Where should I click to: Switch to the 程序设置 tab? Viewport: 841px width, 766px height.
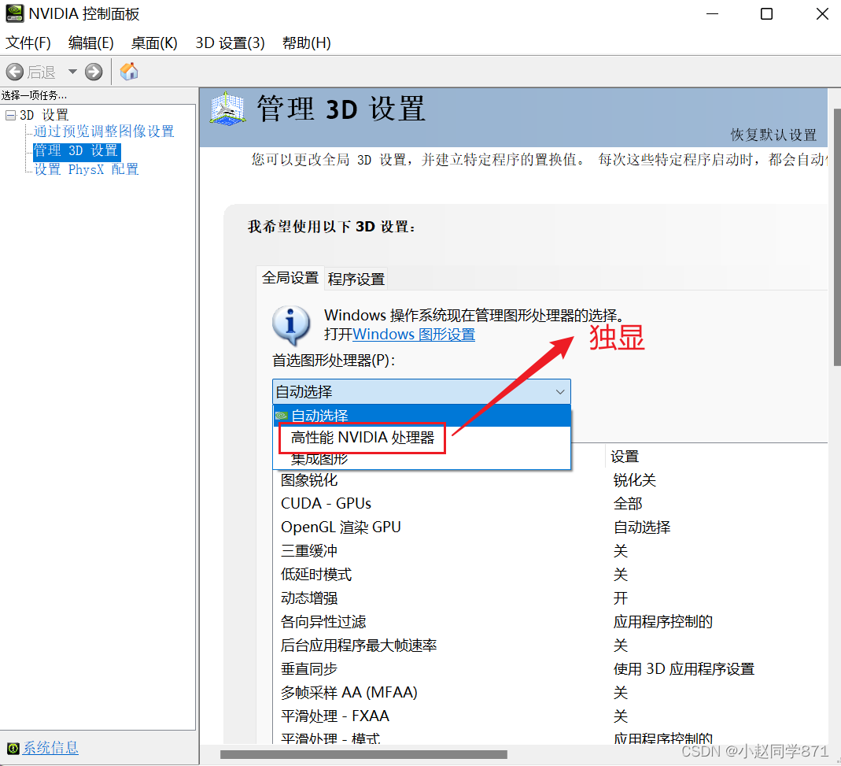[356, 279]
